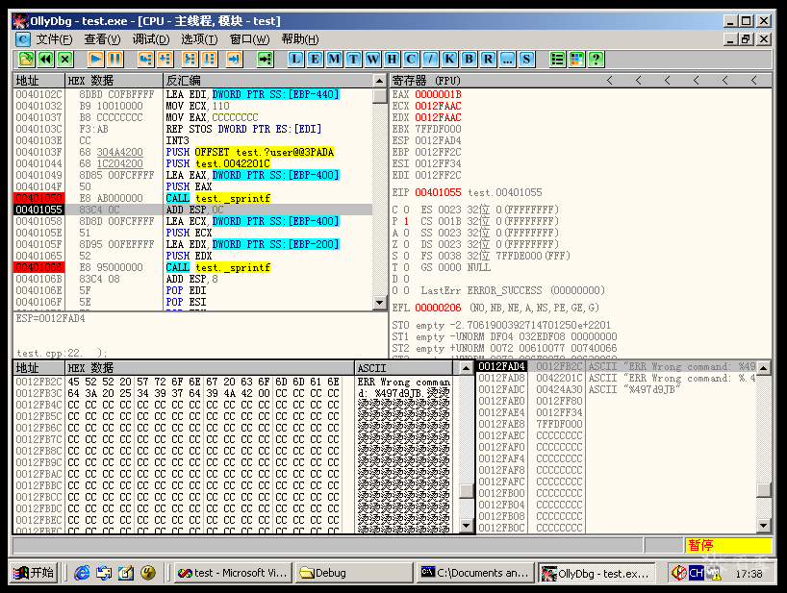Screen dimensions: 787x593
Task: Open the help question mark icon
Action: click(597, 59)
